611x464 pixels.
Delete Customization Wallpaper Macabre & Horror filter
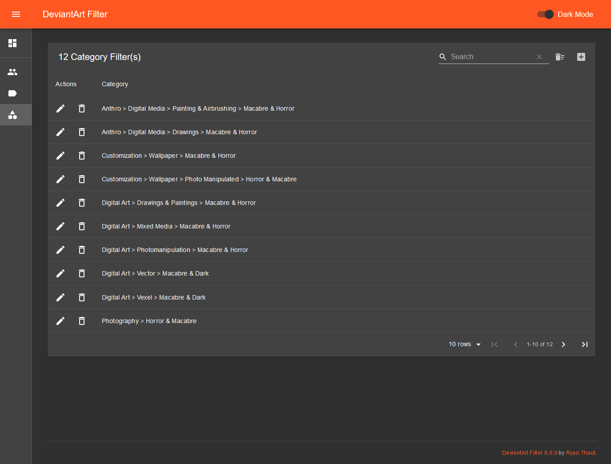tap(82, 156)
